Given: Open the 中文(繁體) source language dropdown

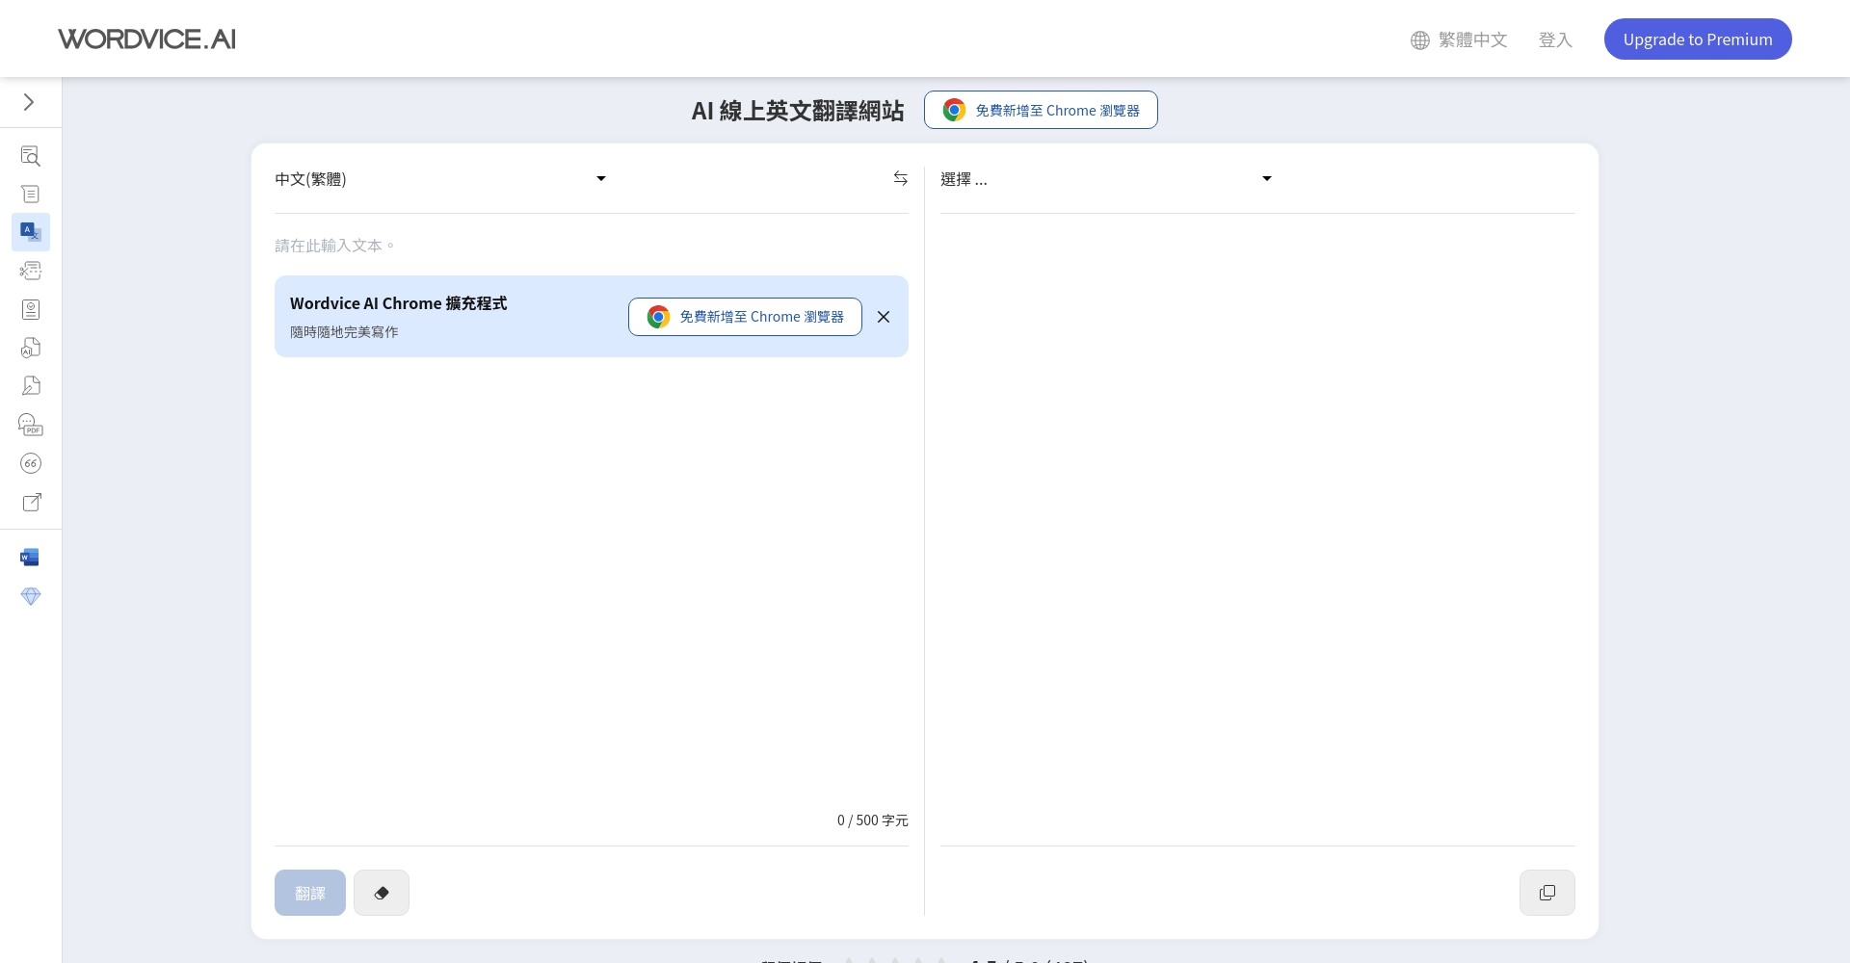Looking at the screenshot, I should pyautogui.click(x=438, y=179).
